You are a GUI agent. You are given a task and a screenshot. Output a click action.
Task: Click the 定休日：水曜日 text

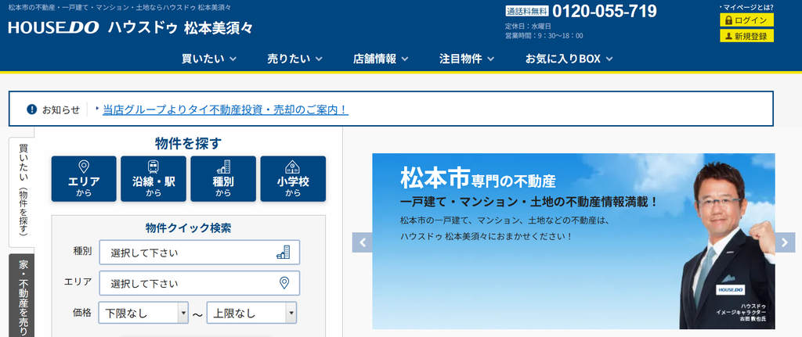pyautogui.click(x=528, y=26)
